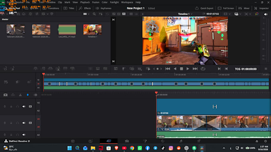Open the Quick Export button
The height and width of the screenshot is (152, 271).
click(x=204, y=8)
